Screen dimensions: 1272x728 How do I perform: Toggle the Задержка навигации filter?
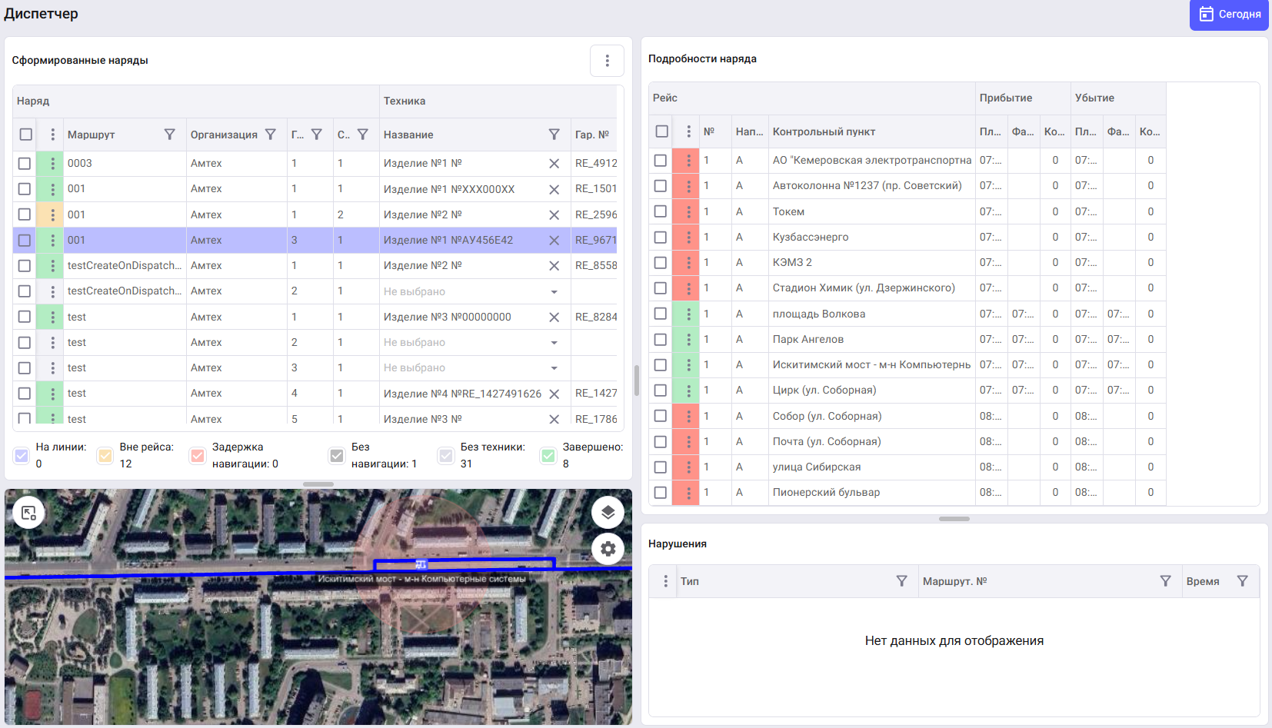click(198, 456)
